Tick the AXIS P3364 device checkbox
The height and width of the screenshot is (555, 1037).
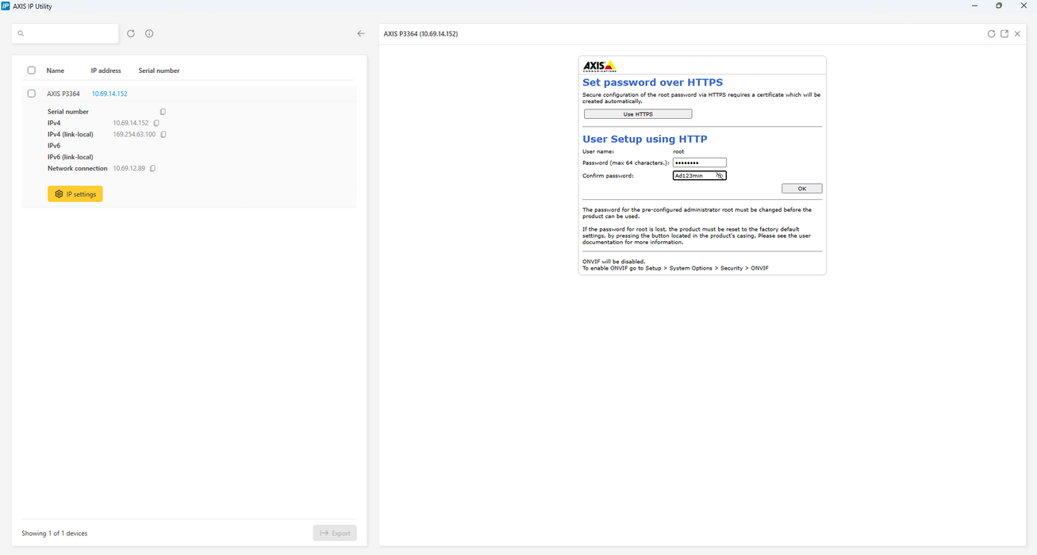pos(32,94)
